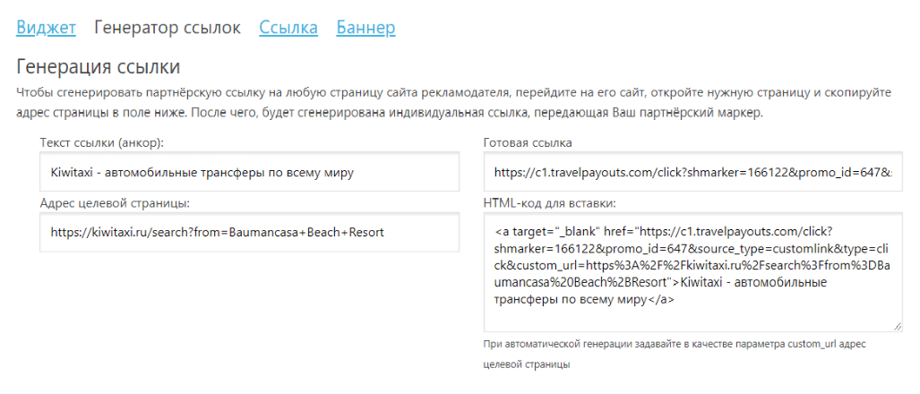Select the Генератор ссылок tab
This screenshot has width=920, height=394.
(x=168, y=28)
